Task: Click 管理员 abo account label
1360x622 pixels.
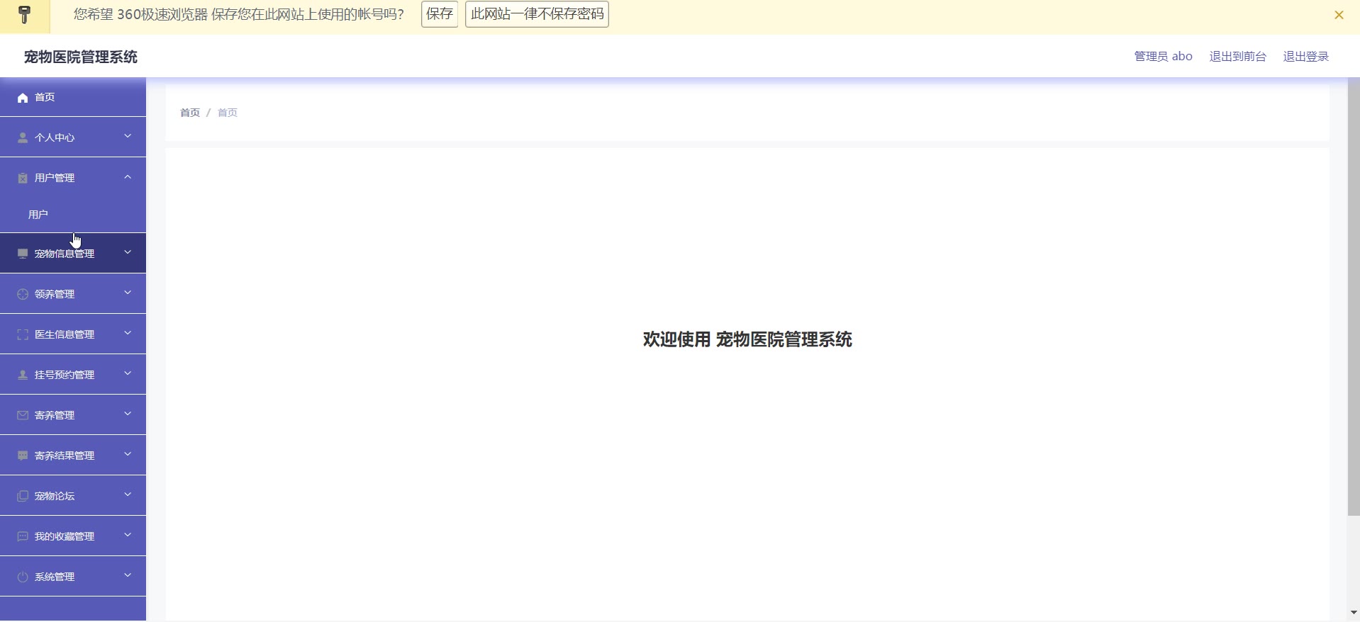Action: tap(1163, 57)
